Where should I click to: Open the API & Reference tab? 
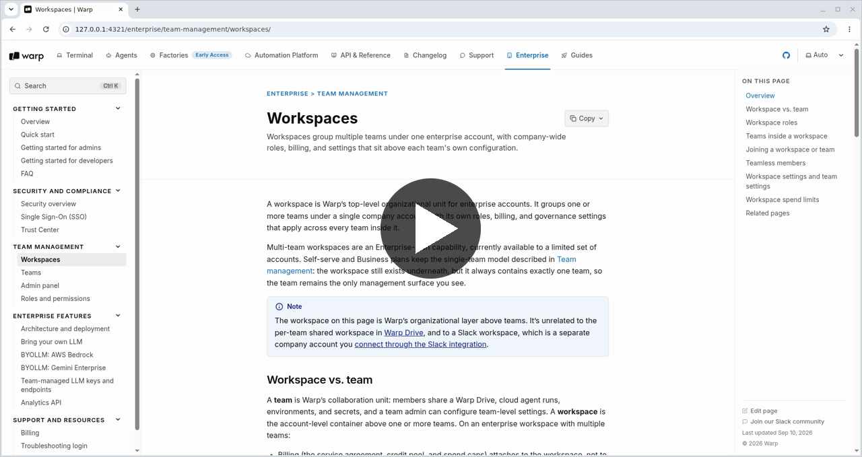click(x=361, y=55)
